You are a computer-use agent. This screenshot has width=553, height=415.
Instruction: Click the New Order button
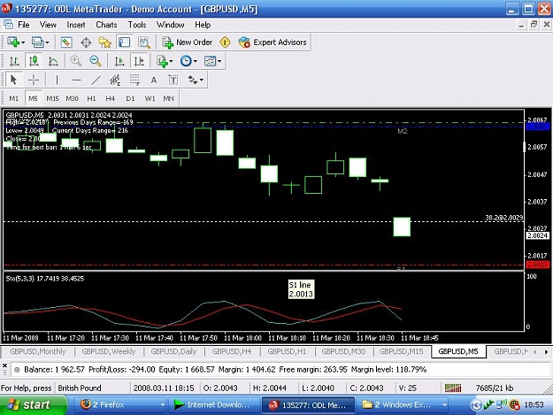[x=187, y=42]
